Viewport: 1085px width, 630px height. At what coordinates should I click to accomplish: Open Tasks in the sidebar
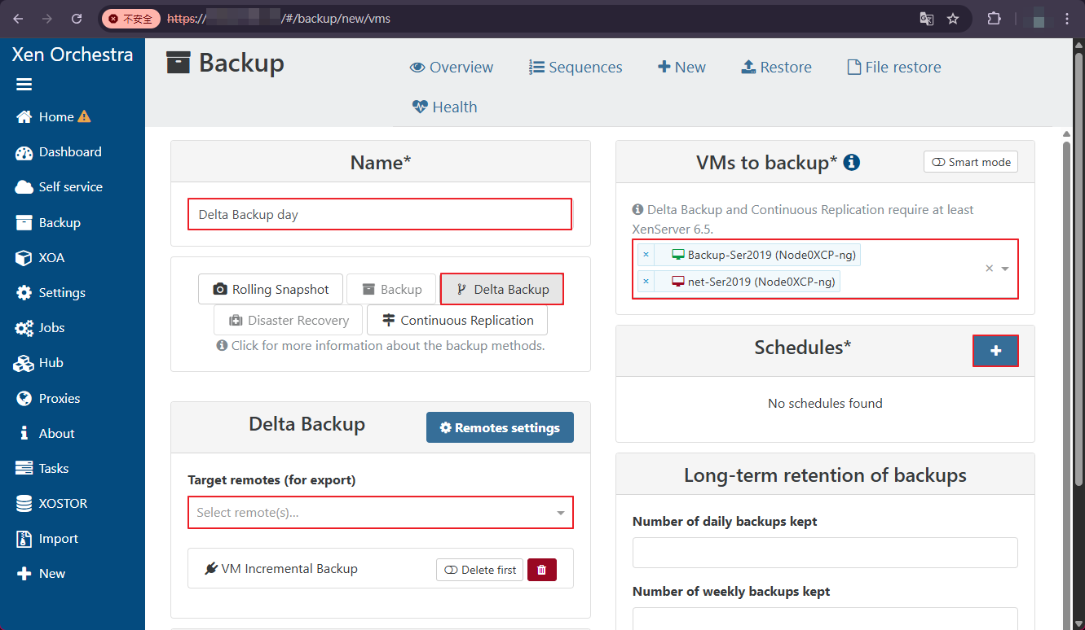[42, 468]
